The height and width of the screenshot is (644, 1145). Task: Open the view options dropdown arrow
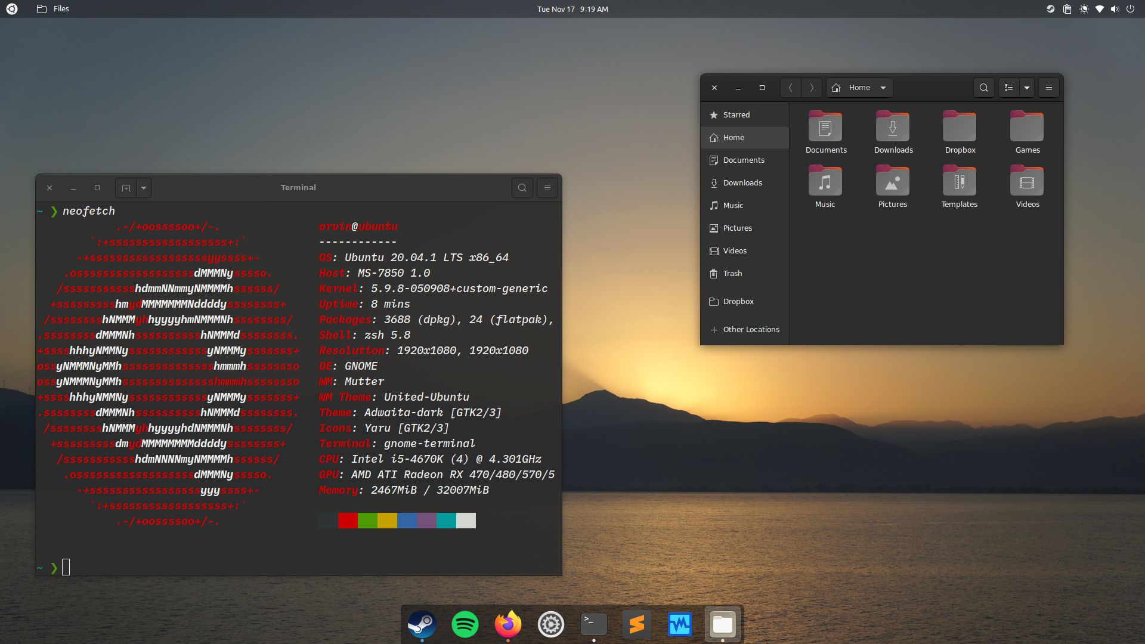point(1026,87)
